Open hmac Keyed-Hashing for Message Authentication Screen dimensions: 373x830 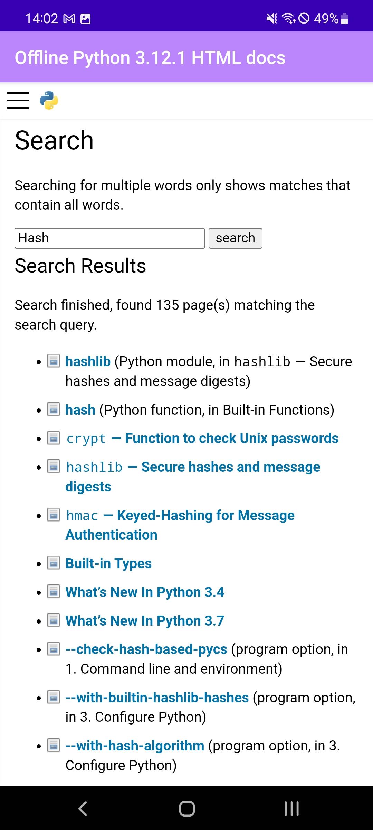[x=180, y=525]
